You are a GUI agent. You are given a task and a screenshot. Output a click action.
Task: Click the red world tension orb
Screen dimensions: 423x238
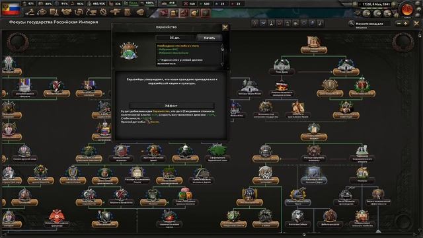coord(407,9)
